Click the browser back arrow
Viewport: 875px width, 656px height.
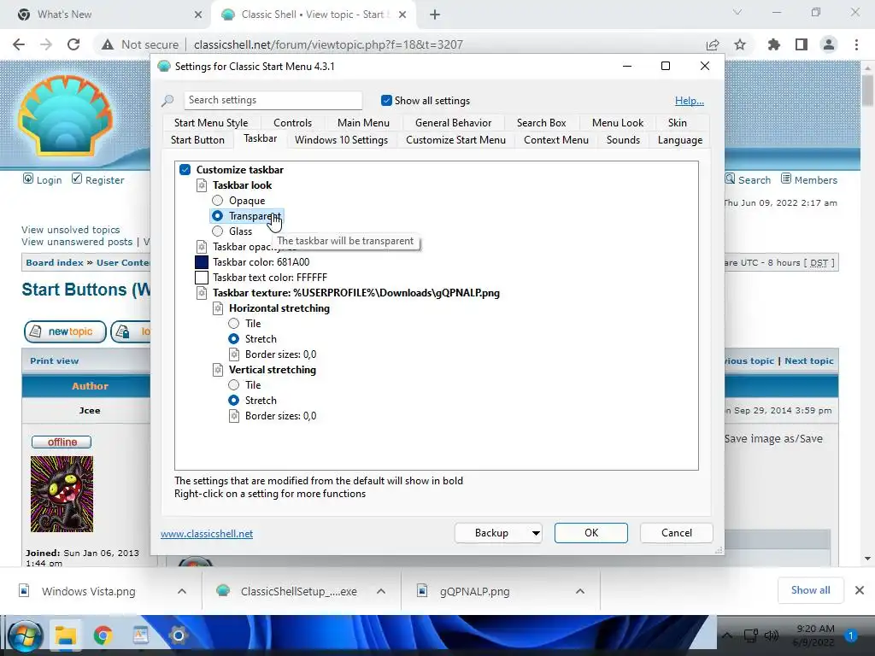19,44
